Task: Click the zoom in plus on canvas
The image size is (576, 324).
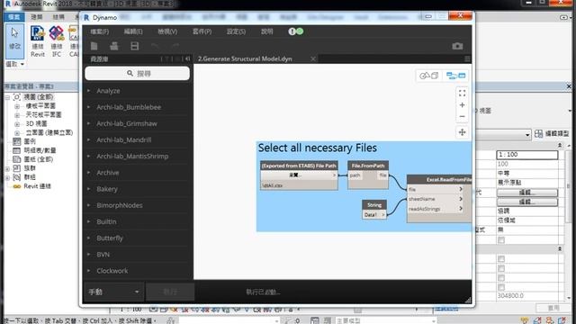Action: tap(462, 105)
